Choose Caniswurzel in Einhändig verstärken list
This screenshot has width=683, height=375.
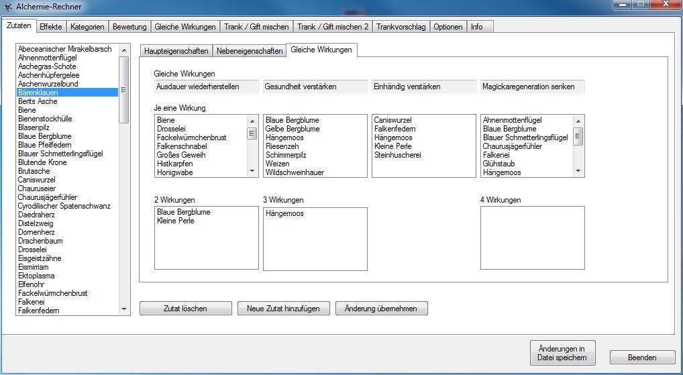393,120
